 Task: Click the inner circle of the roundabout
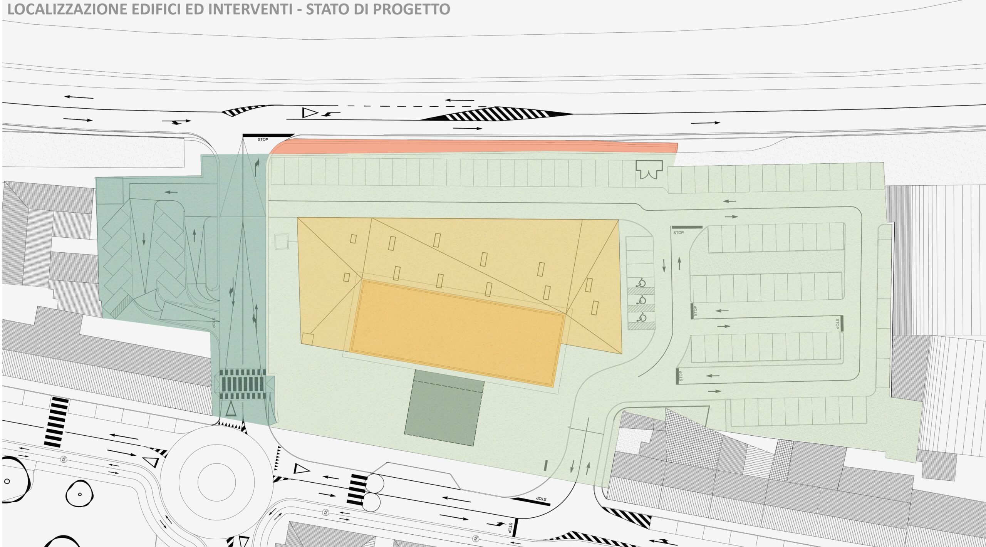216,482
